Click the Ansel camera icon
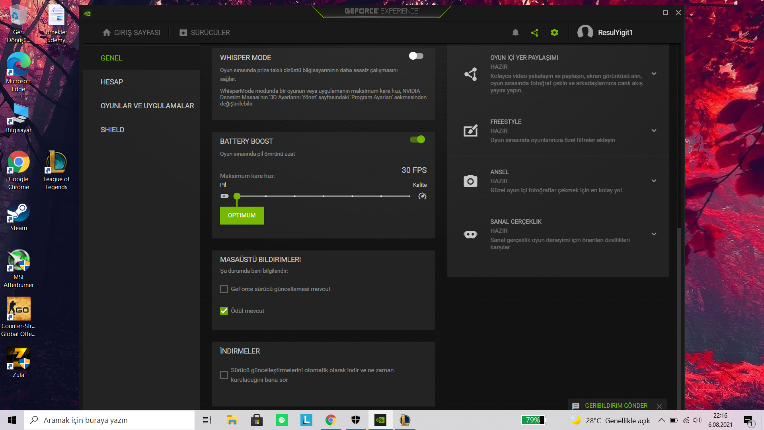Viewport: 764px width, 430px height. (x=470, y=181)
